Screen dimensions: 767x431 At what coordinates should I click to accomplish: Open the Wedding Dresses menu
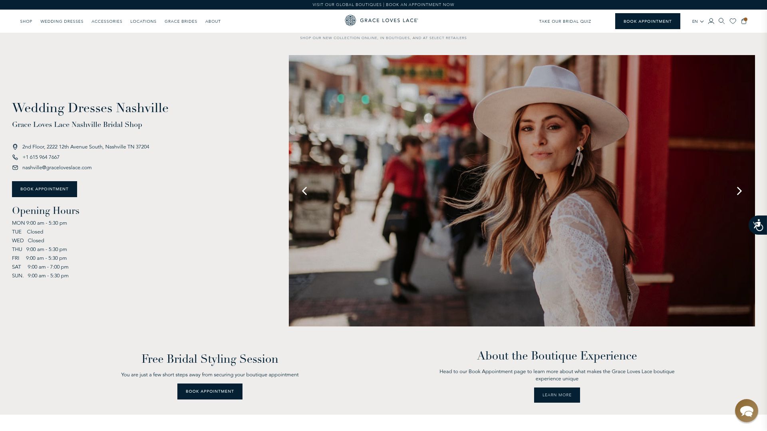click(x=62, y=22)
